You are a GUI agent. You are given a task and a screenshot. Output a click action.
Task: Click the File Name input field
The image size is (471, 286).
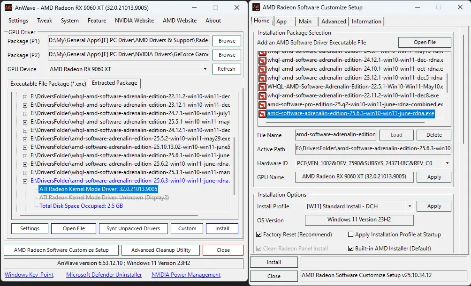[x=335, y=135]
